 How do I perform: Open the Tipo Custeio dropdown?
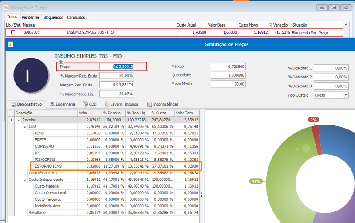346,95
